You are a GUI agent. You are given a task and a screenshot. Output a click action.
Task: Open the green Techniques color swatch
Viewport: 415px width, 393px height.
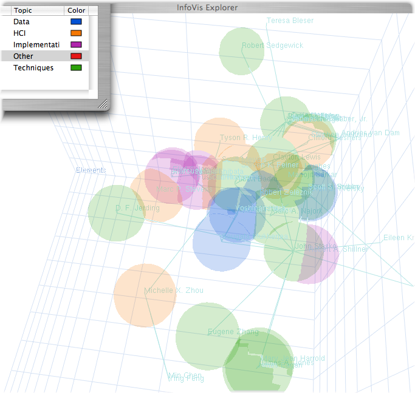(x=76, y=68)
